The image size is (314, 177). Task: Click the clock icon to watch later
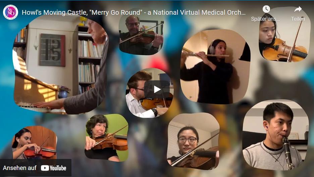point(266,9)
